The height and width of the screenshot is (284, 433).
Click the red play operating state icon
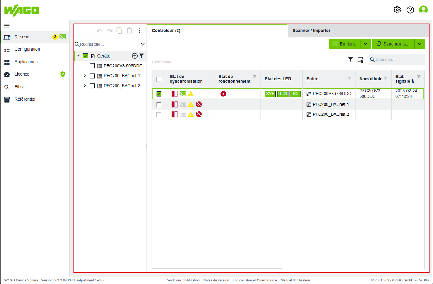(x=223, y=94)
